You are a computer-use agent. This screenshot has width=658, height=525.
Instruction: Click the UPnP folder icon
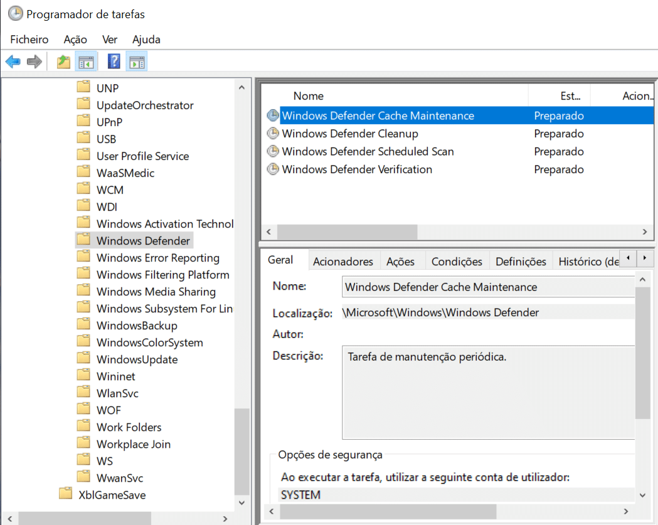83,121
